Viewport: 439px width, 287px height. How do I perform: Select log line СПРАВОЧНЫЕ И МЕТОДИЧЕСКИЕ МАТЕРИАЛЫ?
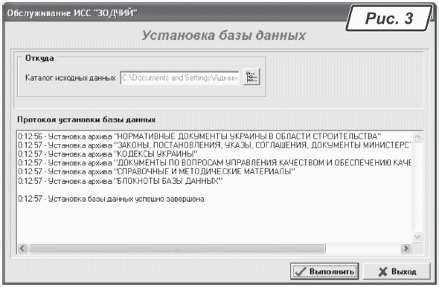pos(156,171)
